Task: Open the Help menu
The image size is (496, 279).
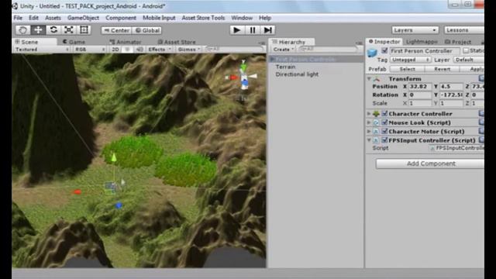Action: tap(265, 18)
